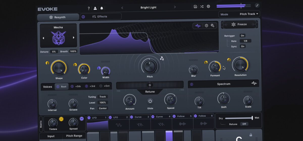Randomize with the shuffle icon

tap(202, 7)
